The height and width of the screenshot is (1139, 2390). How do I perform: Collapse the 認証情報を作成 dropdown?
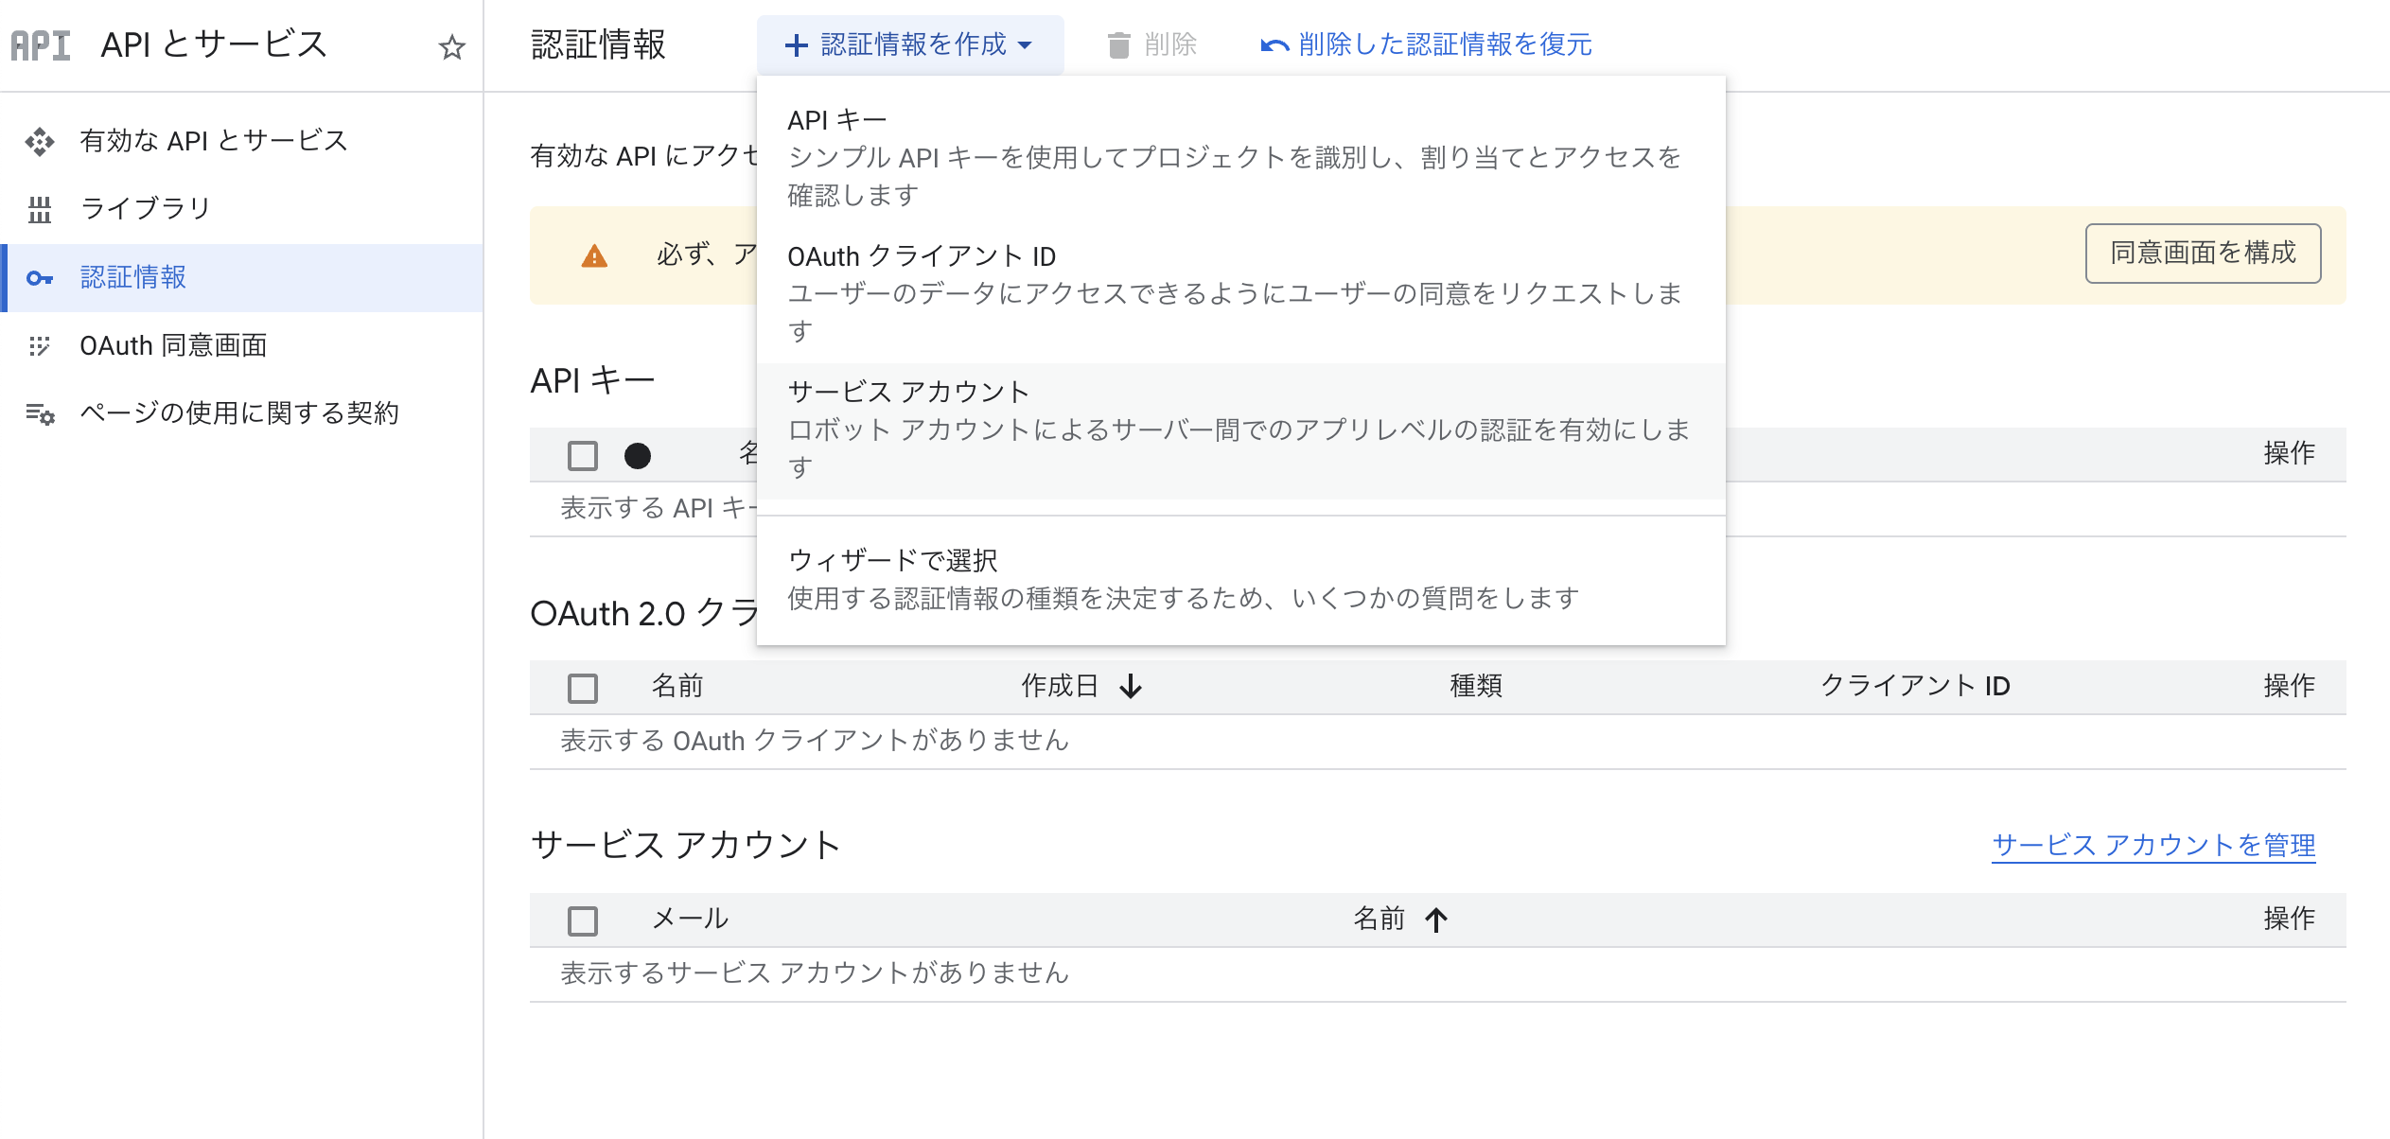click(x=909, y=44)
